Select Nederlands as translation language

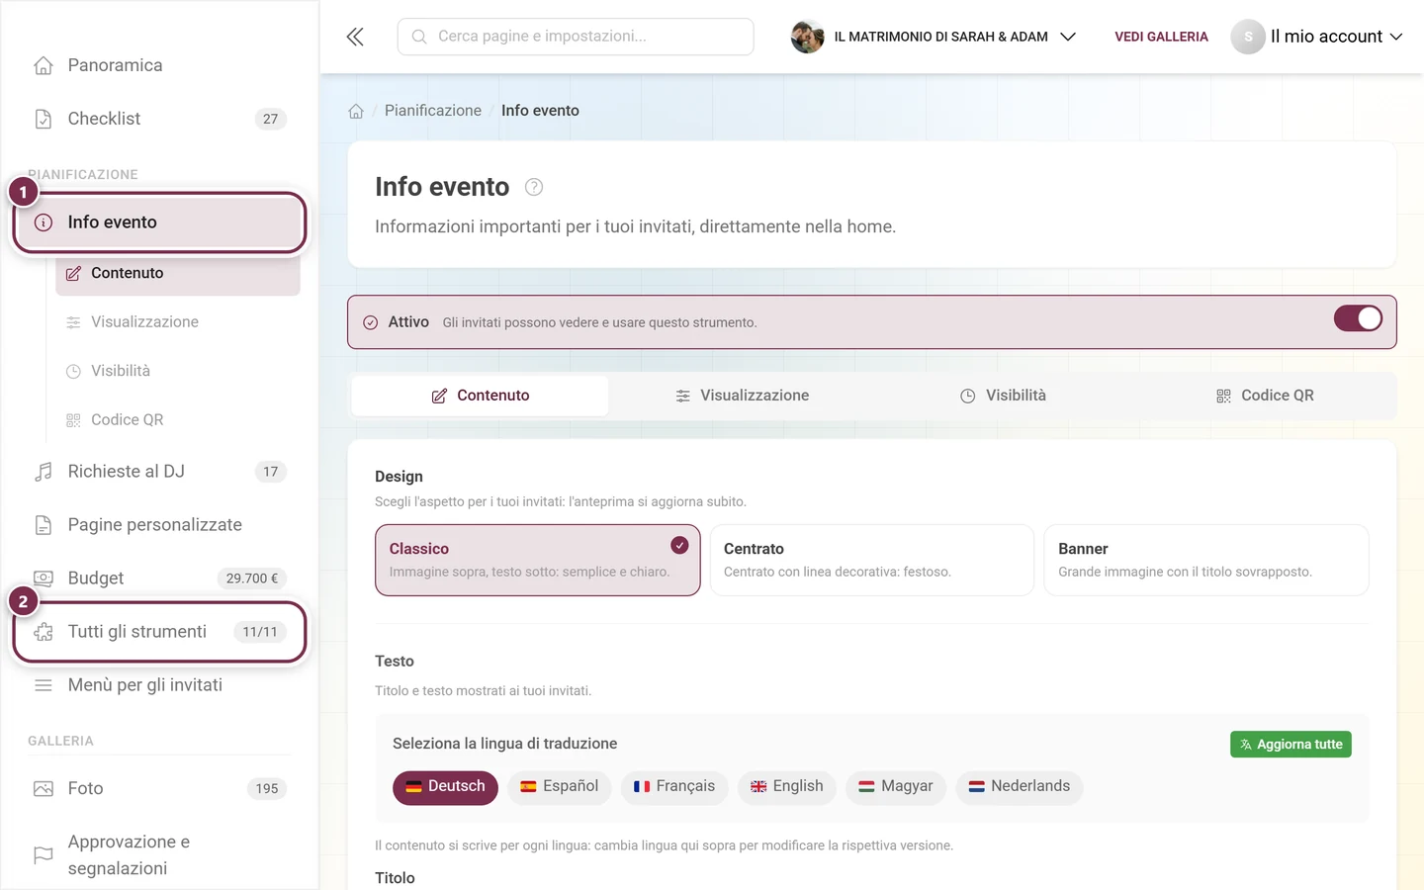click(1020, 787)
